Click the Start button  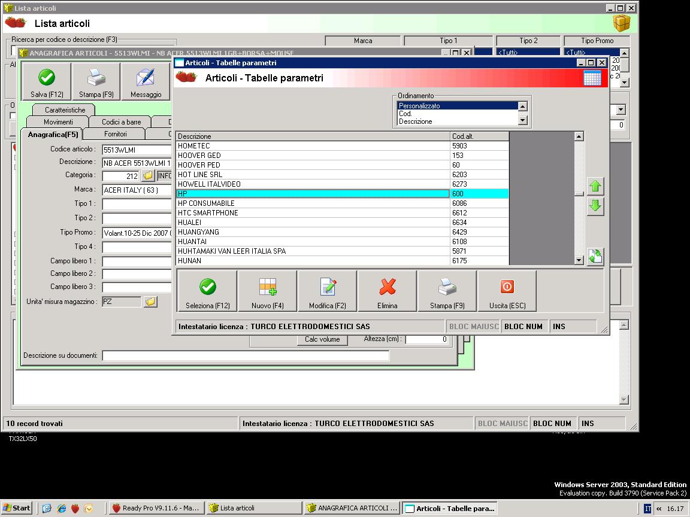tap(17, 508)
